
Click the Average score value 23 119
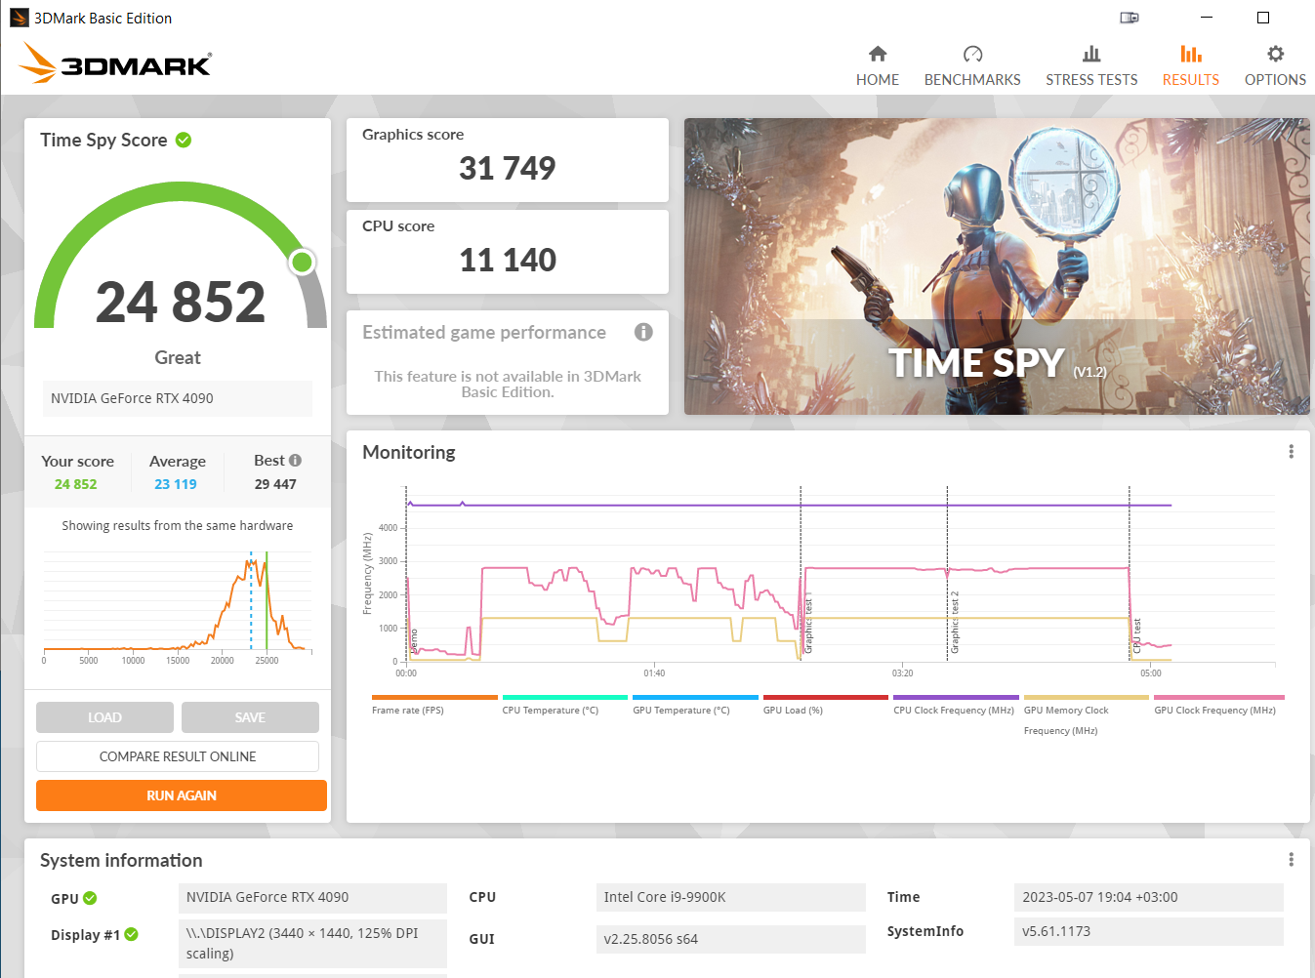(x=176, y=484)
